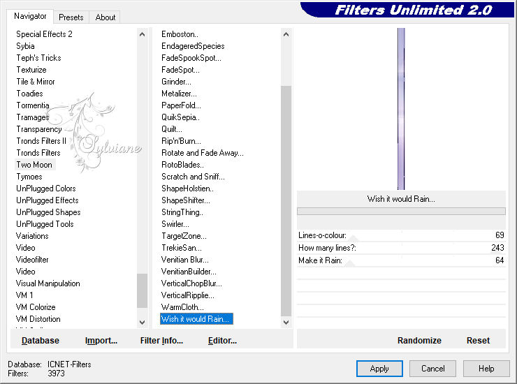Select UnPlugged Tools category
The image size is (517, 384).
pos(45,224)
